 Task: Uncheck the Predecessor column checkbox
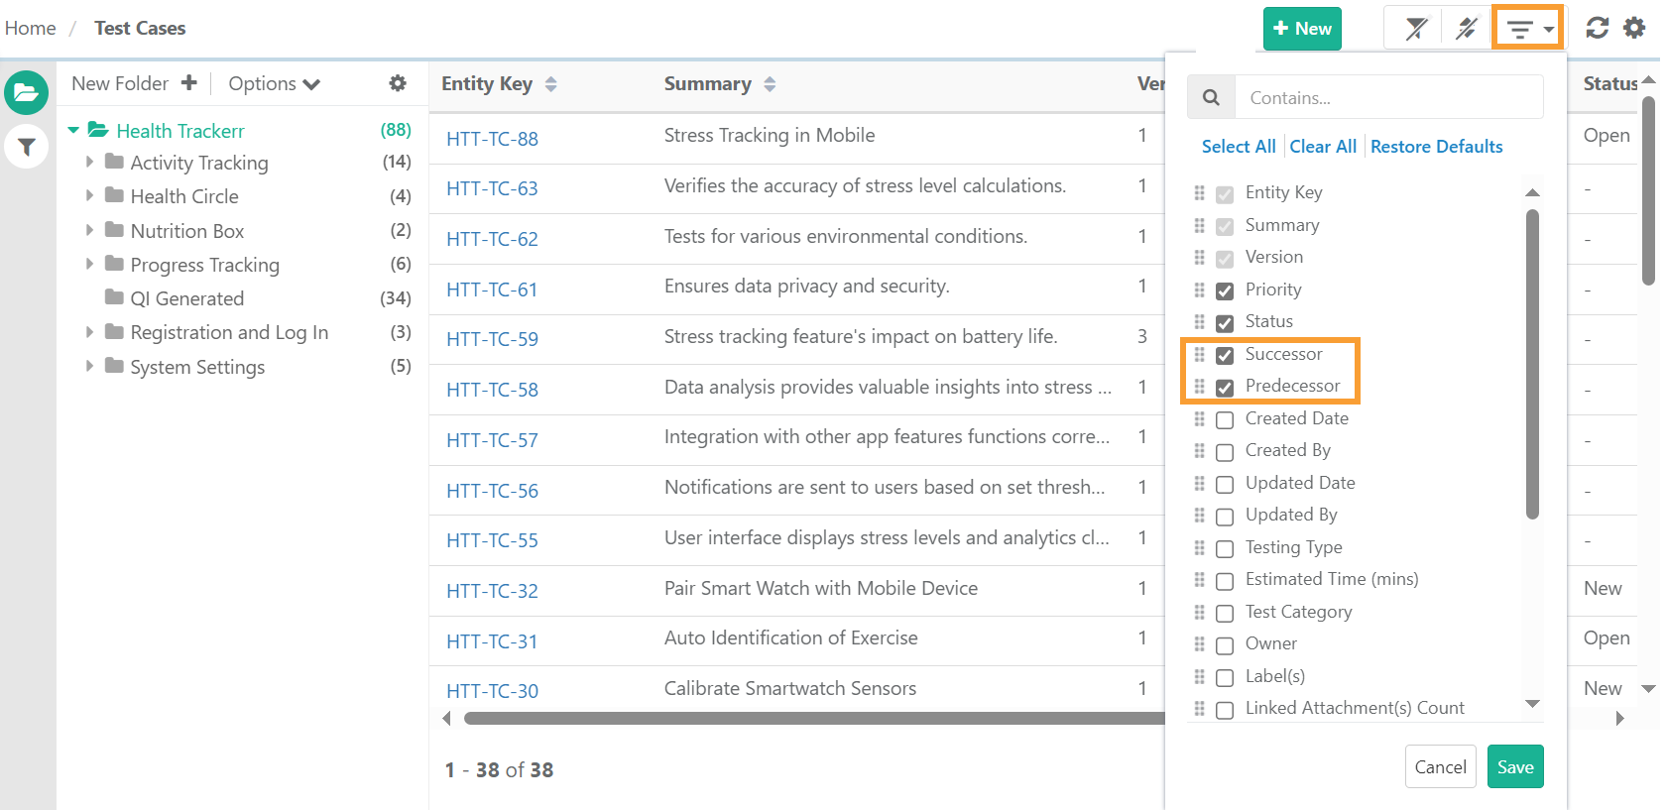[x=1225, y=388]
